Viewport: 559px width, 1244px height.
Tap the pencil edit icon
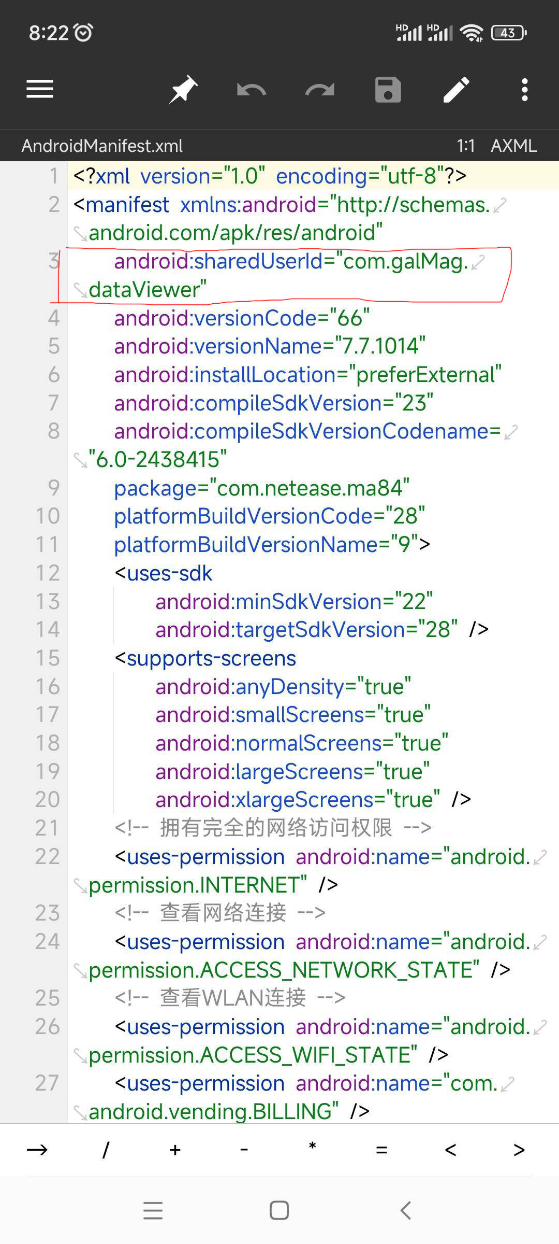(x=457, y=90)
